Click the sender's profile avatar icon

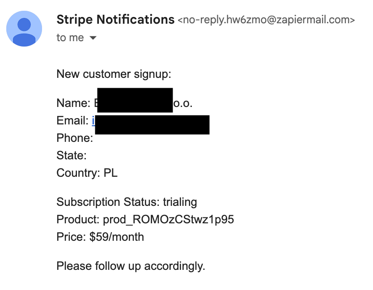(x=24, y=29)
